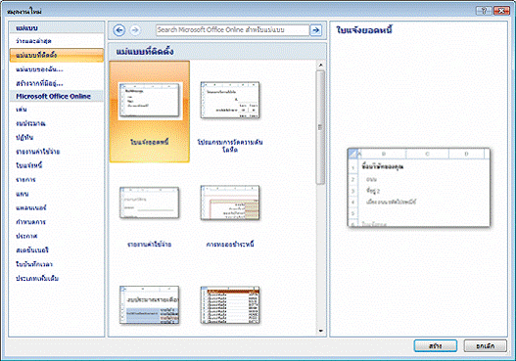Click the search go arrow button

(x=315, y=30)
